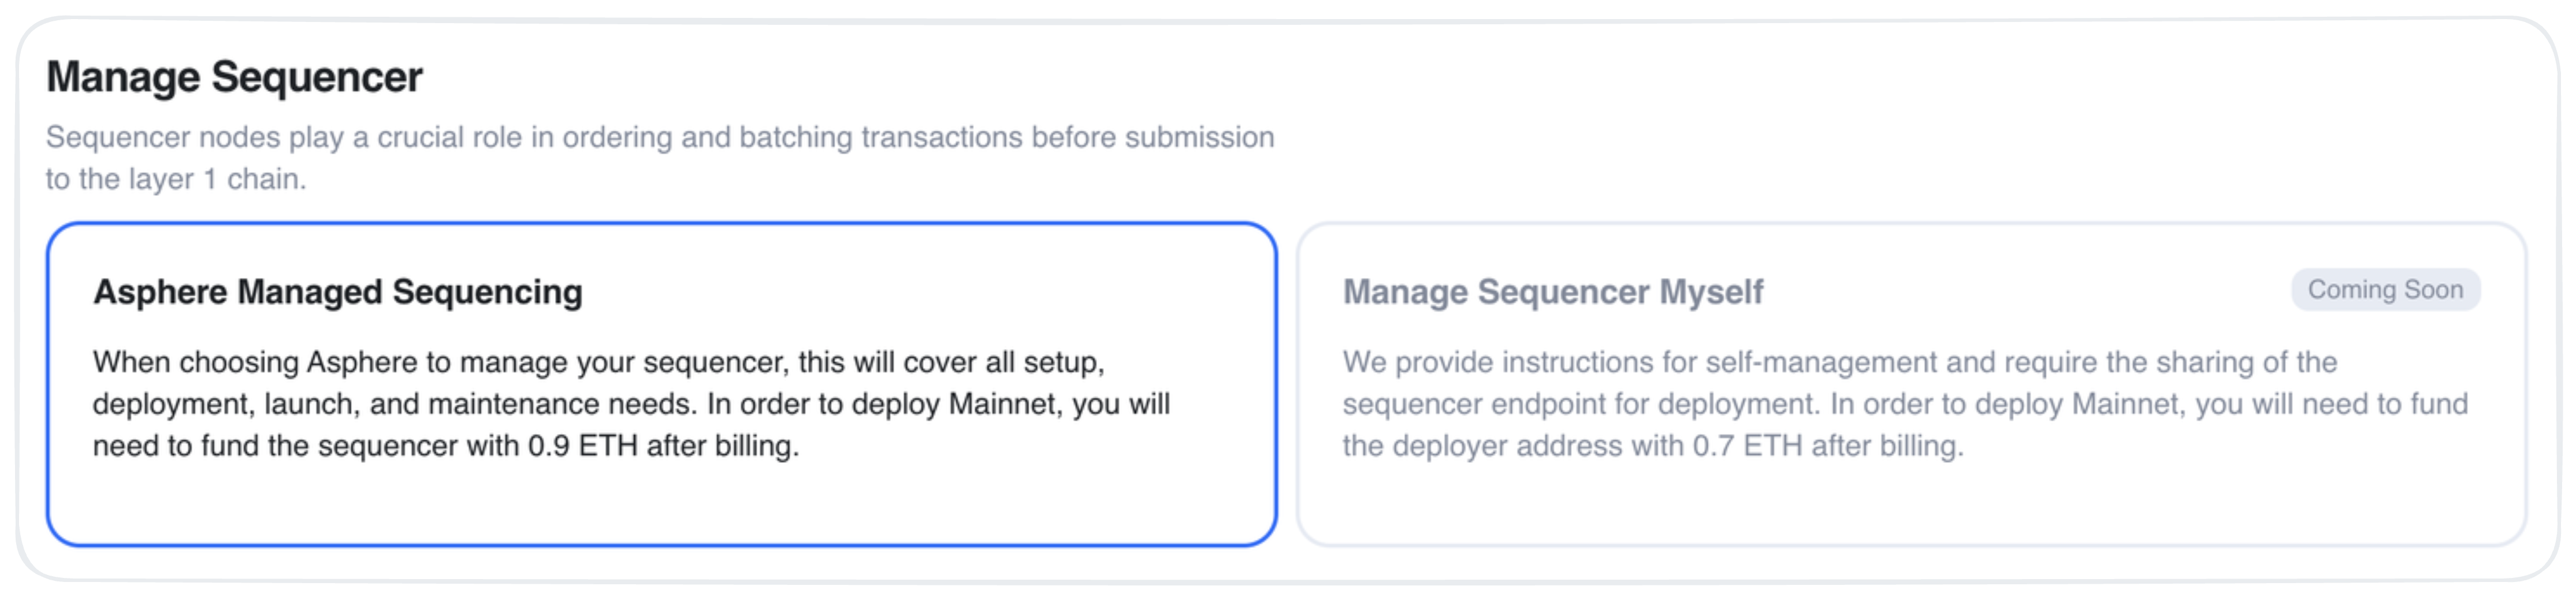Click the blue-bordered selected option card's empty bottom area
This screenshot has height=597, width=2576.
click(x=661, y=505)
